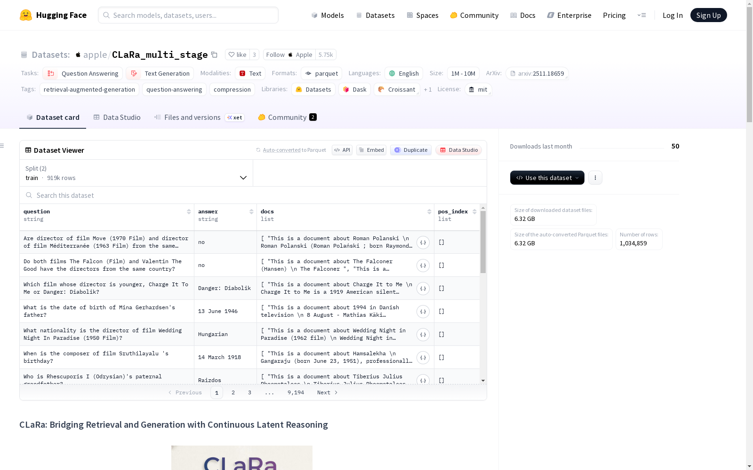Click the Log In link

[673, 15]
